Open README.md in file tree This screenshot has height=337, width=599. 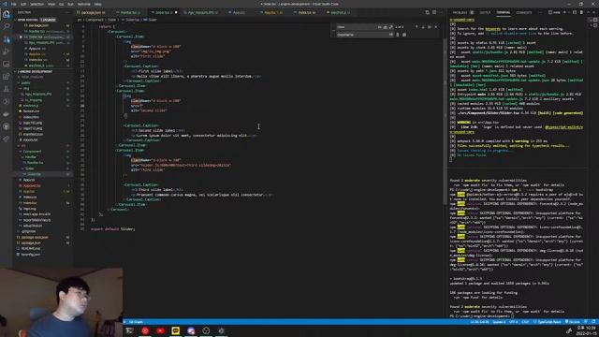point(31,248)
